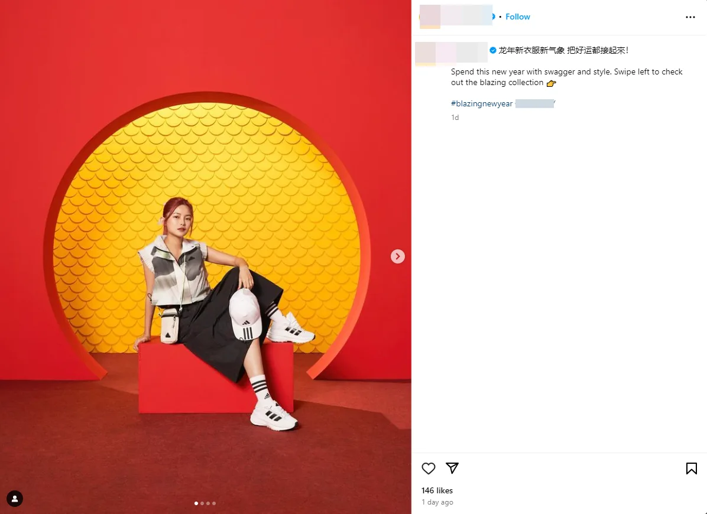View the 146 likes list
The width and height of the screenshot is (707, 514).
pyautogui.click(x=437, y=490)
